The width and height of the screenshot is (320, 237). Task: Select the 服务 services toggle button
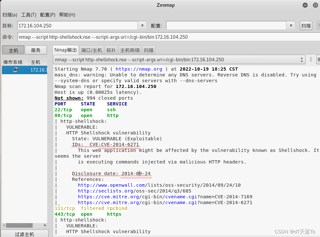pos(36,50)
